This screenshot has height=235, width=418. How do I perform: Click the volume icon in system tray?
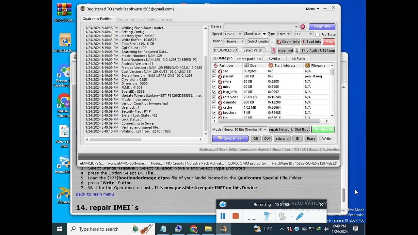326,229
